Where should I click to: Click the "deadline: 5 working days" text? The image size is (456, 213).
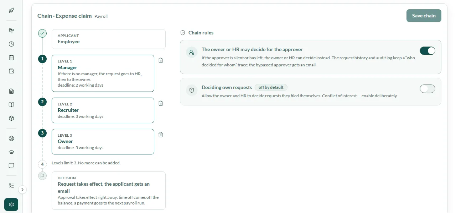coord(81,148)
